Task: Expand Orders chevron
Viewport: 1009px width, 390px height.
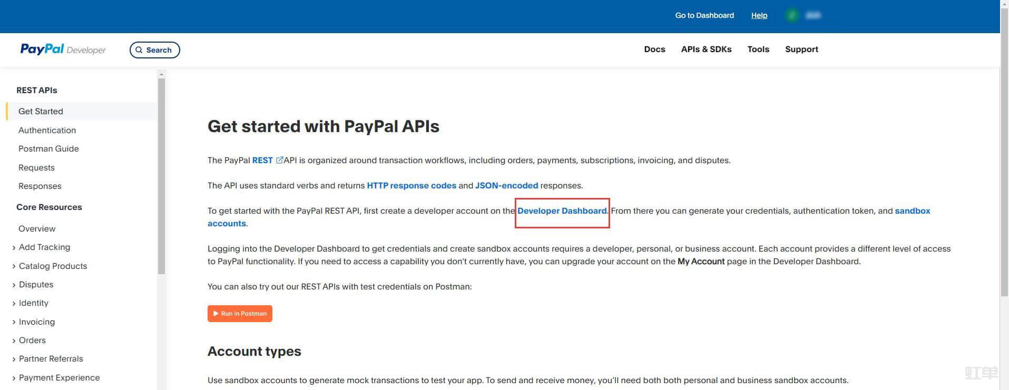Action: pos(14,341)
